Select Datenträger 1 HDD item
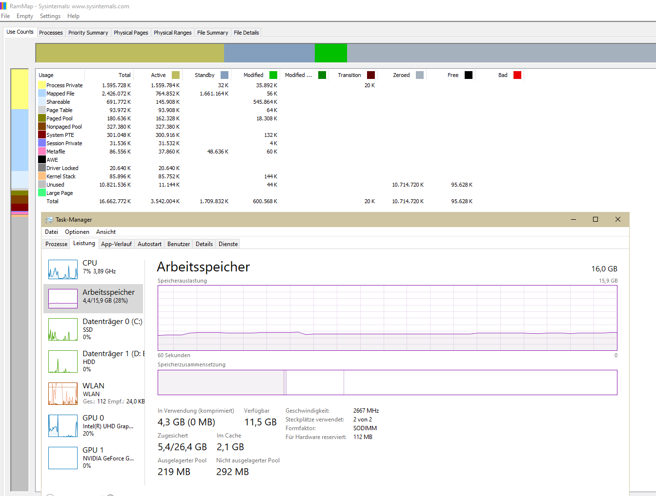This screenshot has width=656, height=496. (93, 361)
